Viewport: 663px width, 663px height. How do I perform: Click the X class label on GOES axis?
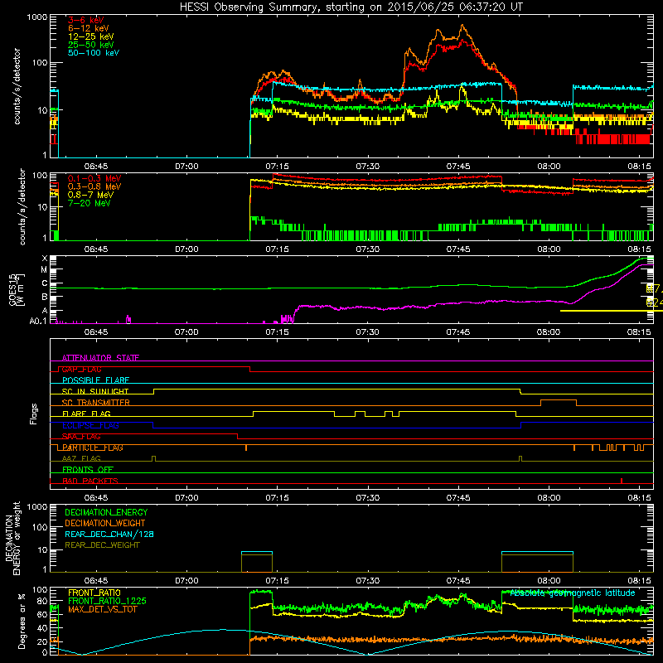click(45, 258)
